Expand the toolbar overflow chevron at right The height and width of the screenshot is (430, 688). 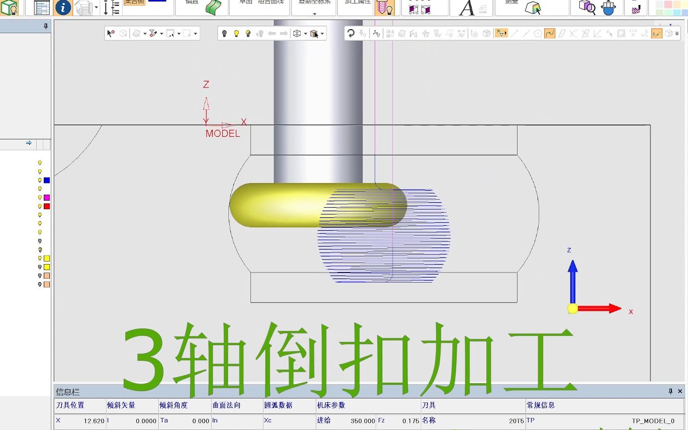click(x=677, y=34)
